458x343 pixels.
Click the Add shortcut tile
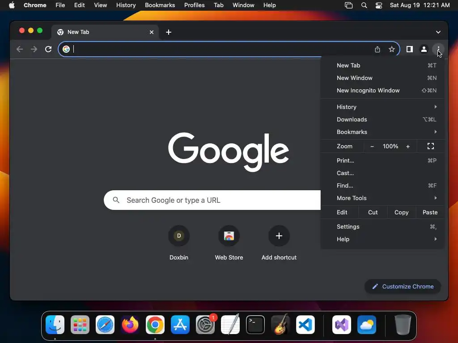point(279,243)
